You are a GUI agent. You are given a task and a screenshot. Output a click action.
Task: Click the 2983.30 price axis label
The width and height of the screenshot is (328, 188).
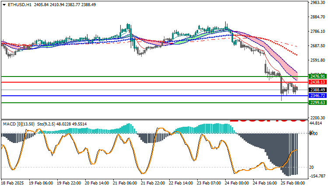316,3
